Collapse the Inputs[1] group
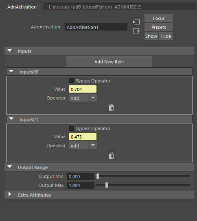 point(11,119)
